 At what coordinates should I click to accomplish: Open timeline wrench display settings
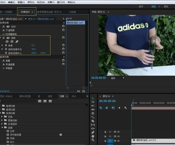point(125,108)
